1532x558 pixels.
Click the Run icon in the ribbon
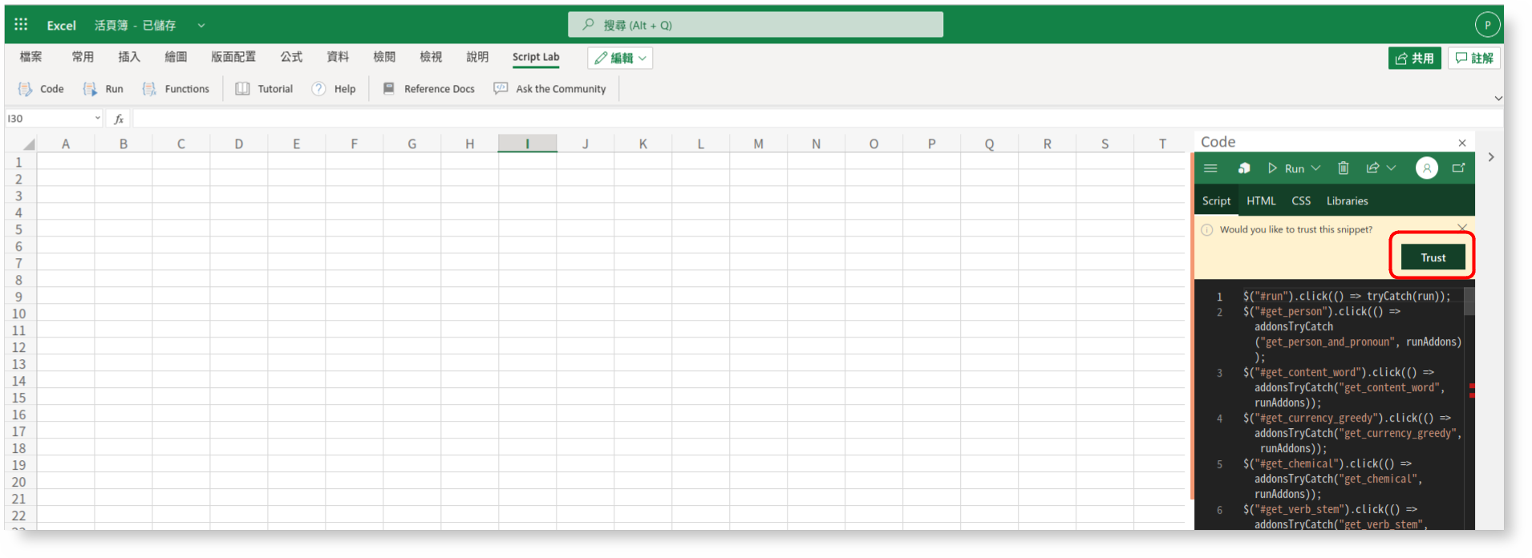[90, 89]
